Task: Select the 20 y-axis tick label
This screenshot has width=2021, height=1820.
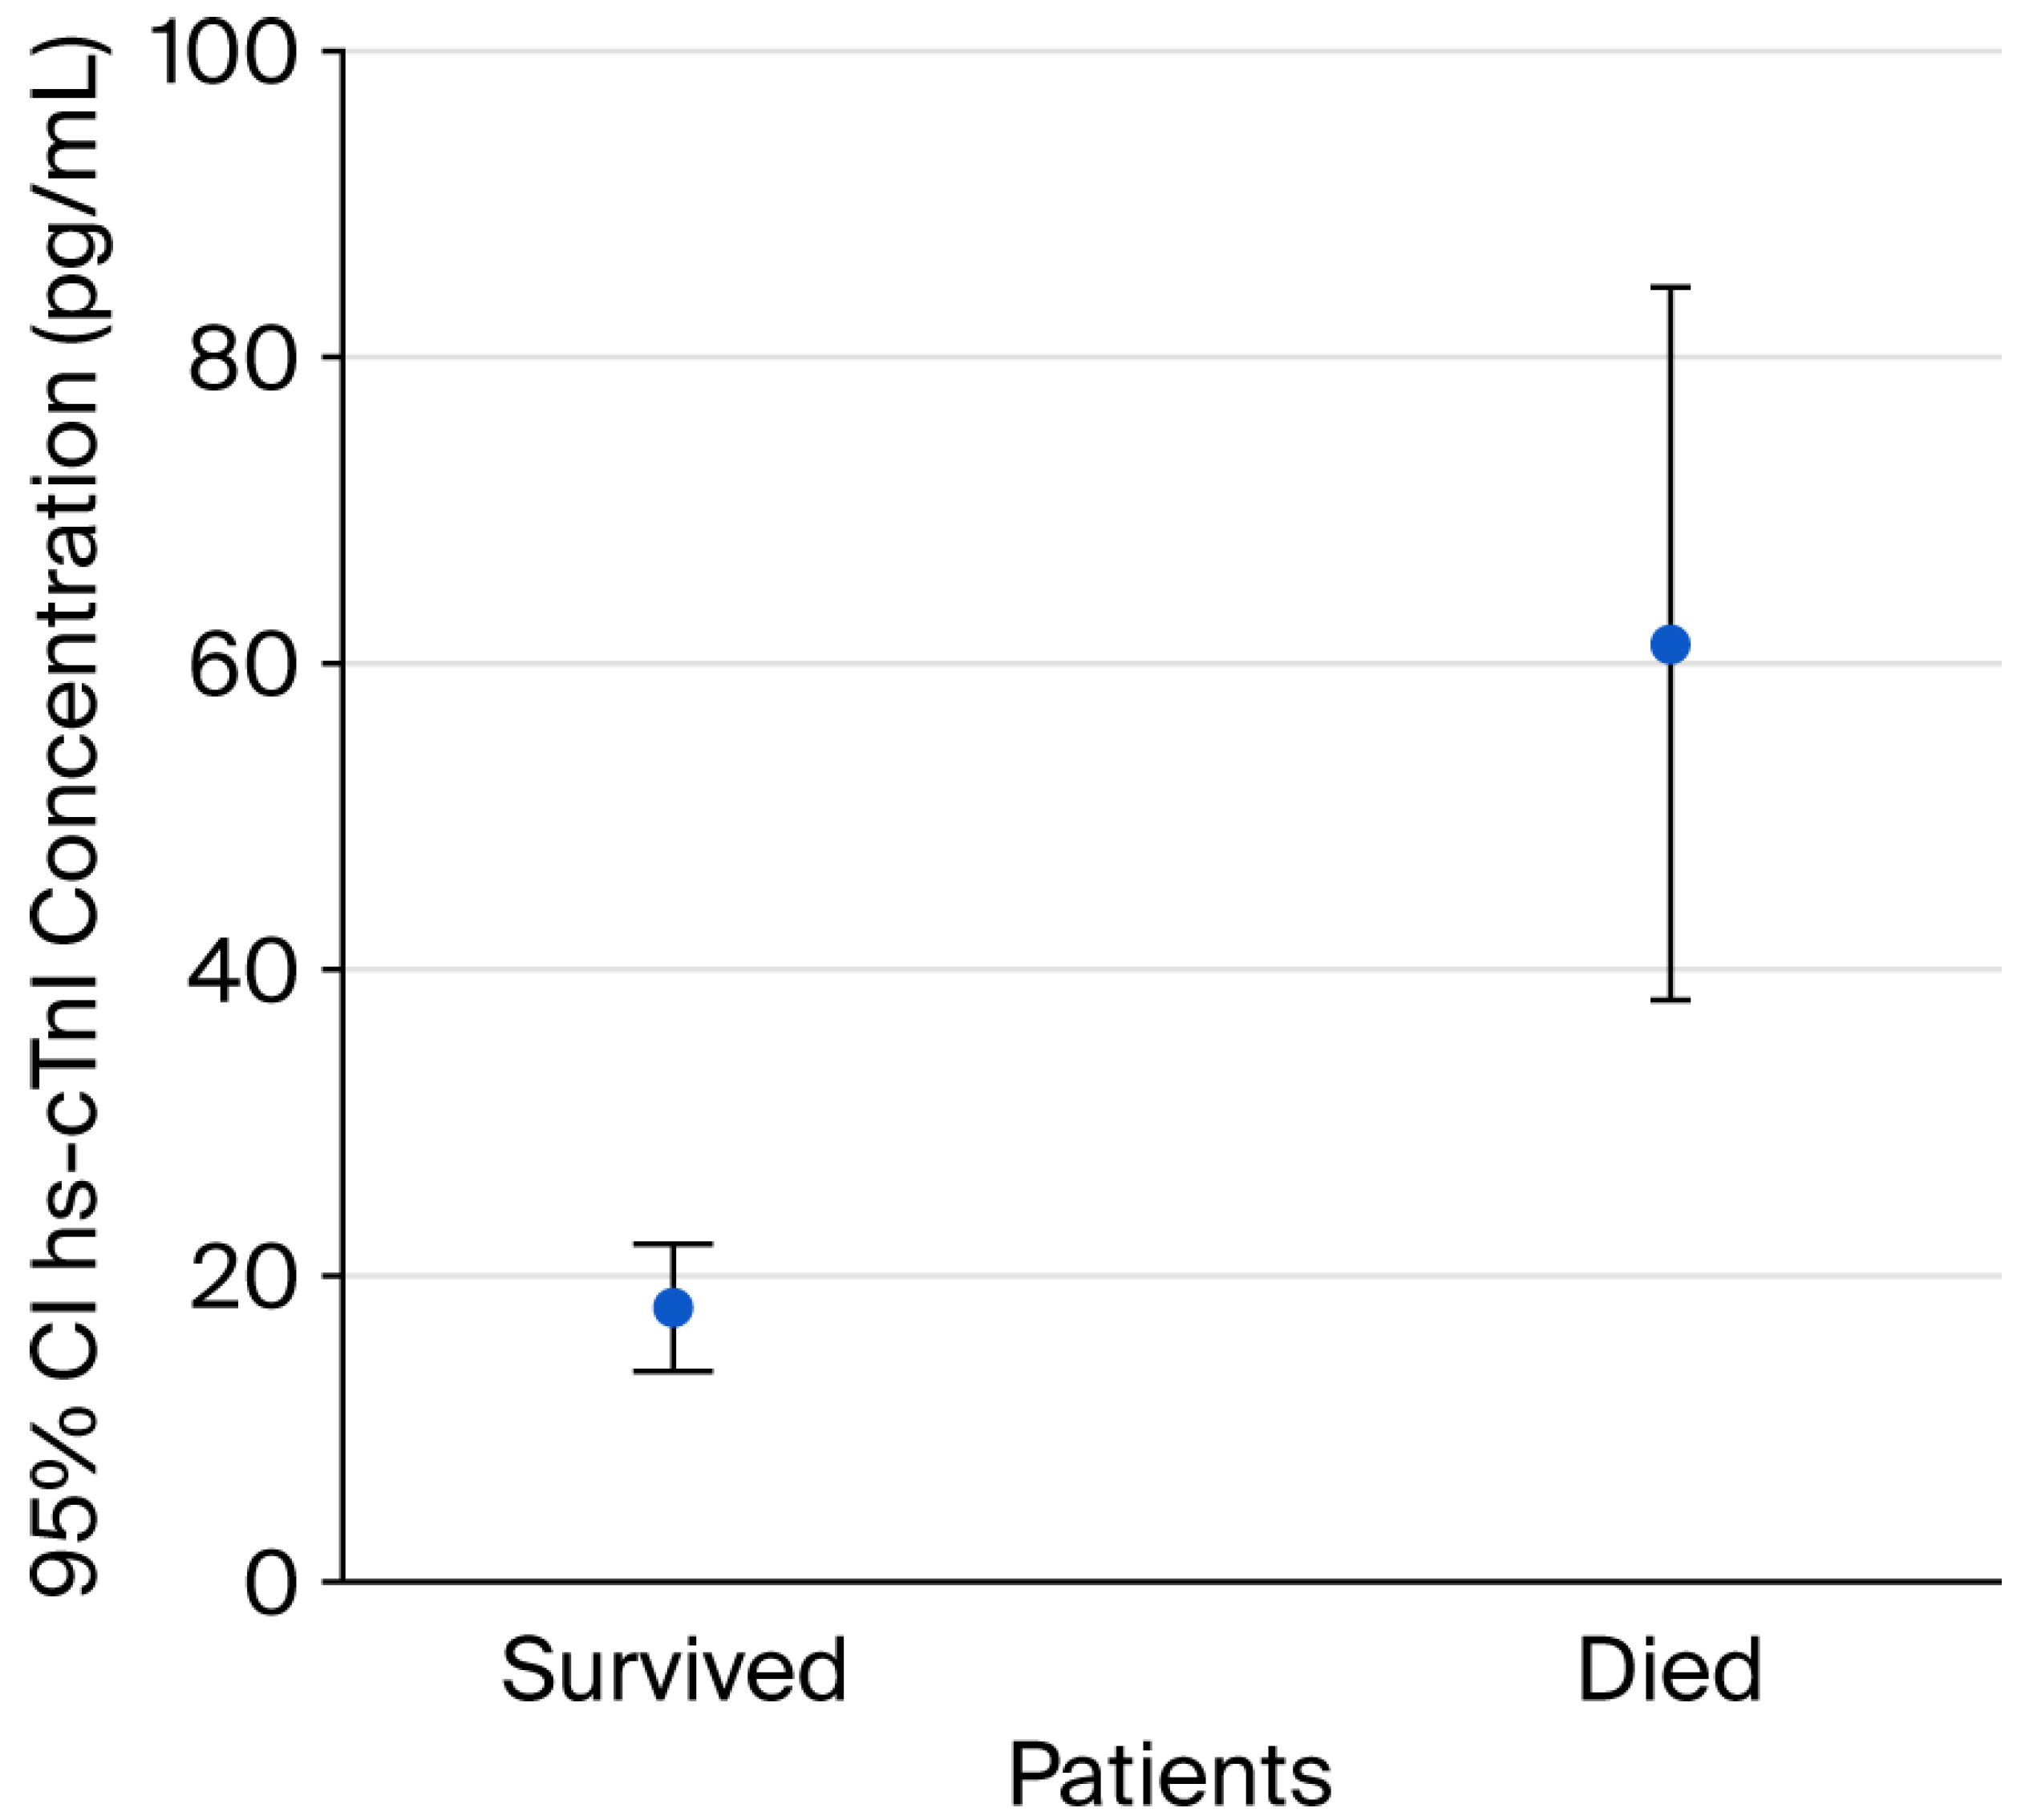Action: coord(243,1278)
